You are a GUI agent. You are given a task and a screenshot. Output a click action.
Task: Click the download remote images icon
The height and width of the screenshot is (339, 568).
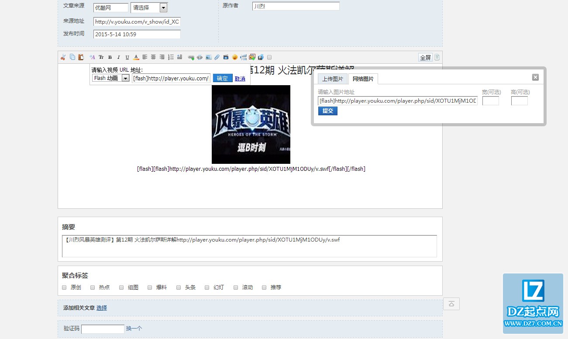coord(252,57)
